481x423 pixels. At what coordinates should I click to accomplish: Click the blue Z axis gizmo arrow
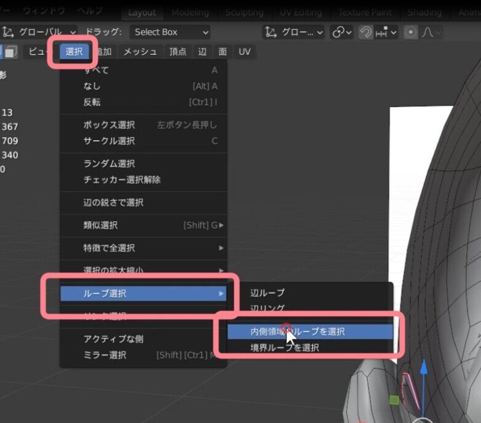(x=424, y=367)
